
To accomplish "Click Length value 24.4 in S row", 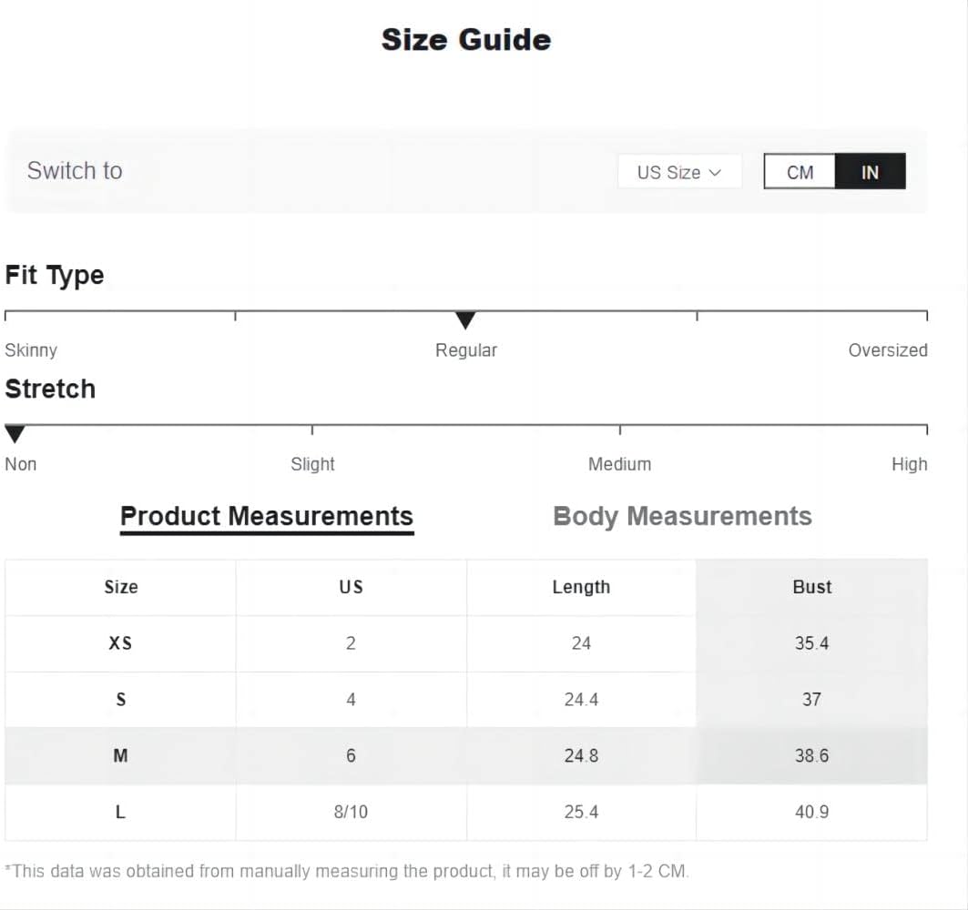I will tap(581, 700).
